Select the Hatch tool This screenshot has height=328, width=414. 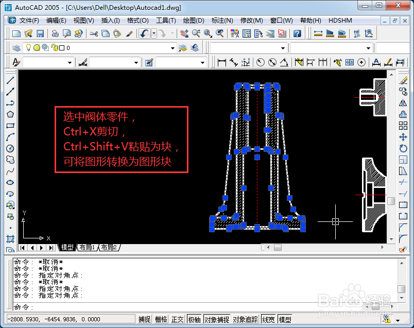tap(10, 239)
